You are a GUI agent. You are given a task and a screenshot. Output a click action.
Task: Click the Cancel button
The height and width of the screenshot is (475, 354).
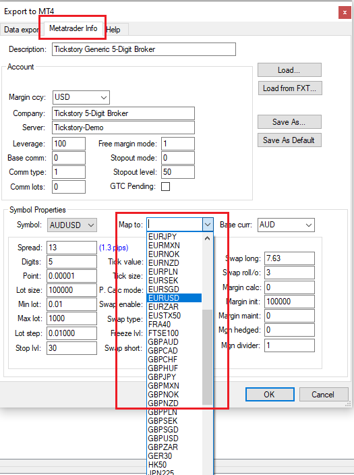(x=324, y=395)
